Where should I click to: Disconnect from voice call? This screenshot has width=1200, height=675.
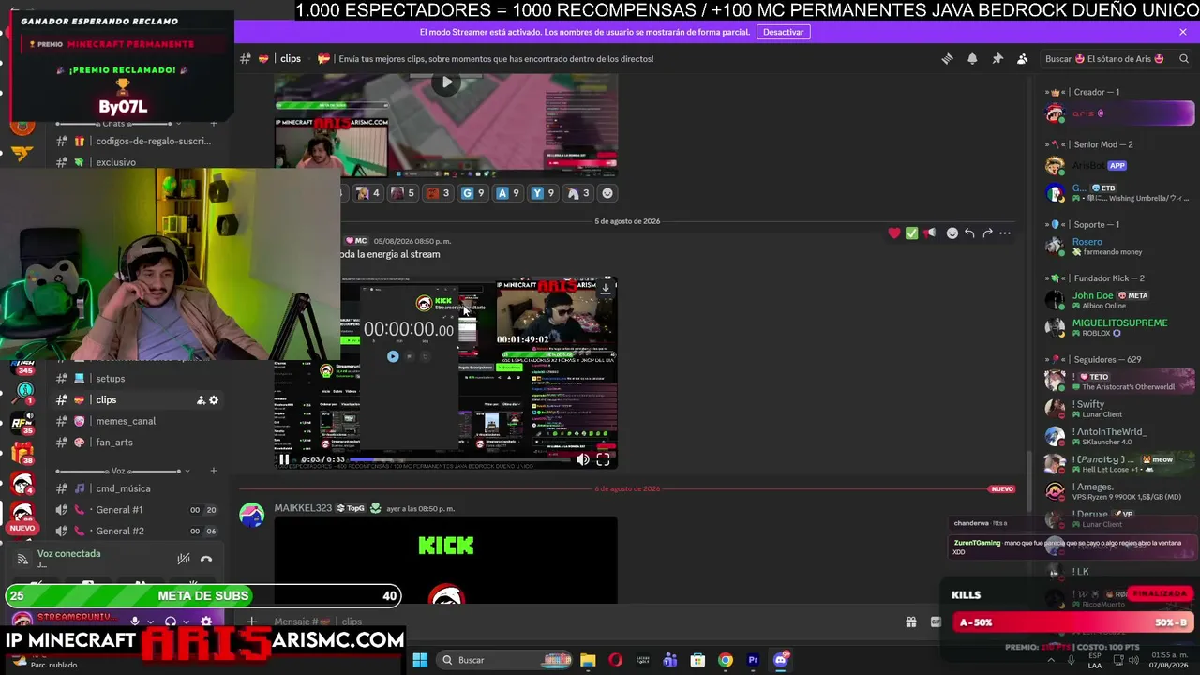(206, 559)
